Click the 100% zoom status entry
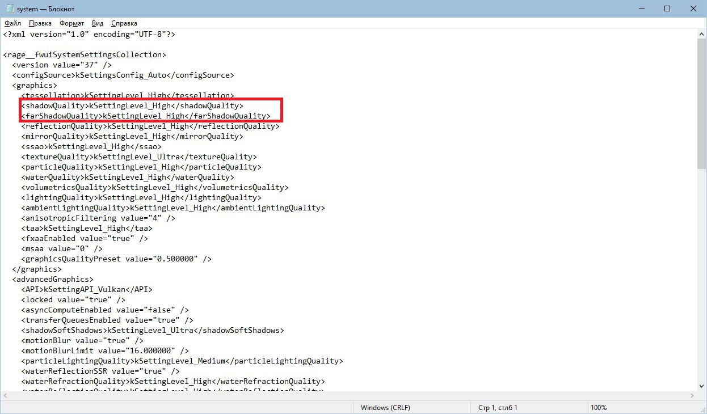 [x=599, y=408]
